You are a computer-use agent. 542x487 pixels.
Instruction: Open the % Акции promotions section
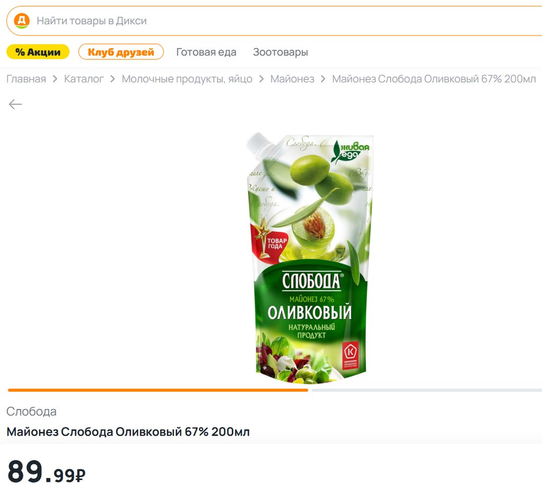click(x=38, y=52)
